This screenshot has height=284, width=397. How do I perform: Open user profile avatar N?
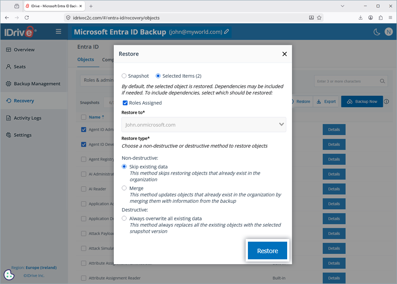pyautogui.click(x=389, y=32)
